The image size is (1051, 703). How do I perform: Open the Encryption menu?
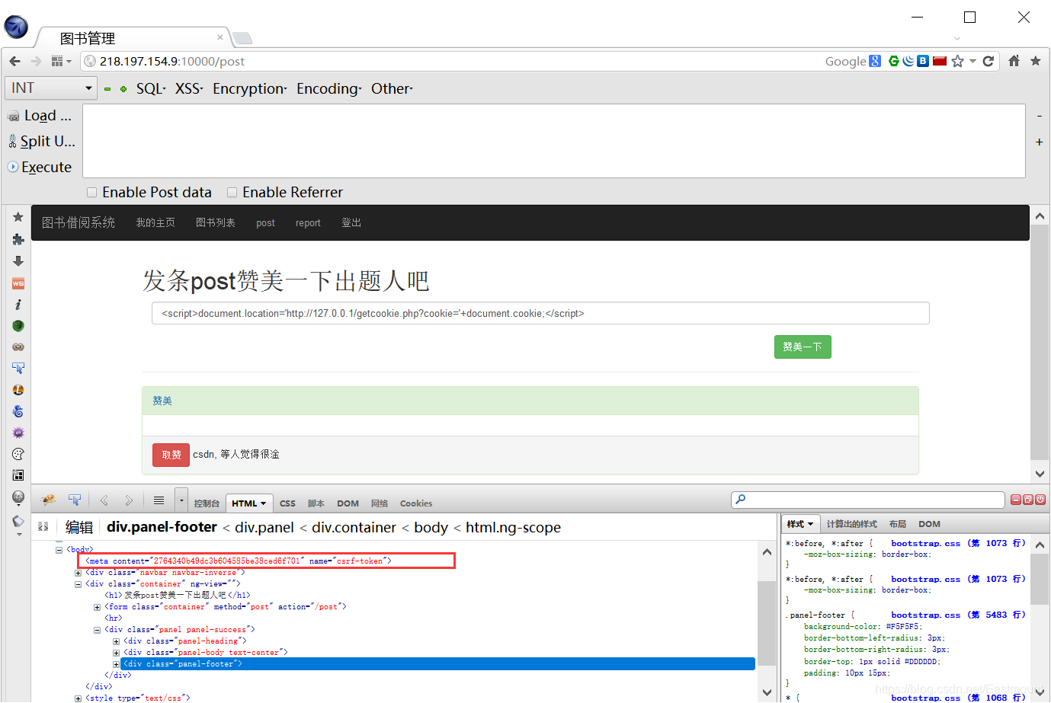click(249, 89)
